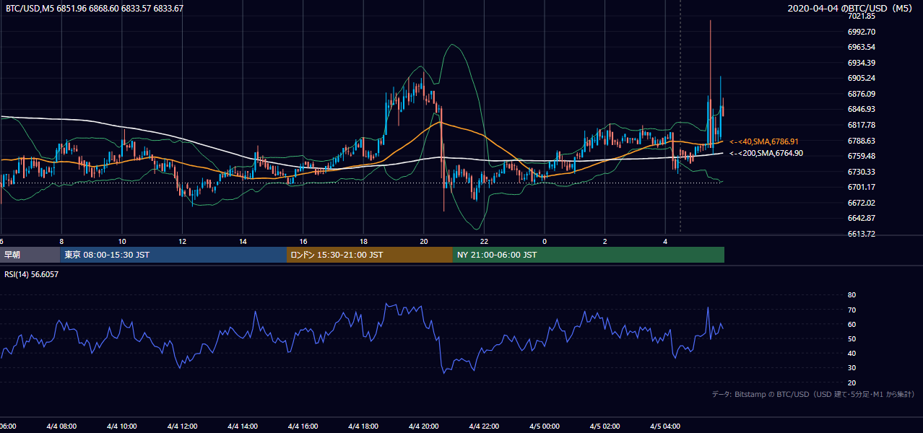Click the 2020-04-04 のBTC/USD (M5) title
The height and width of the screenshot is (433, 923).
851,9
